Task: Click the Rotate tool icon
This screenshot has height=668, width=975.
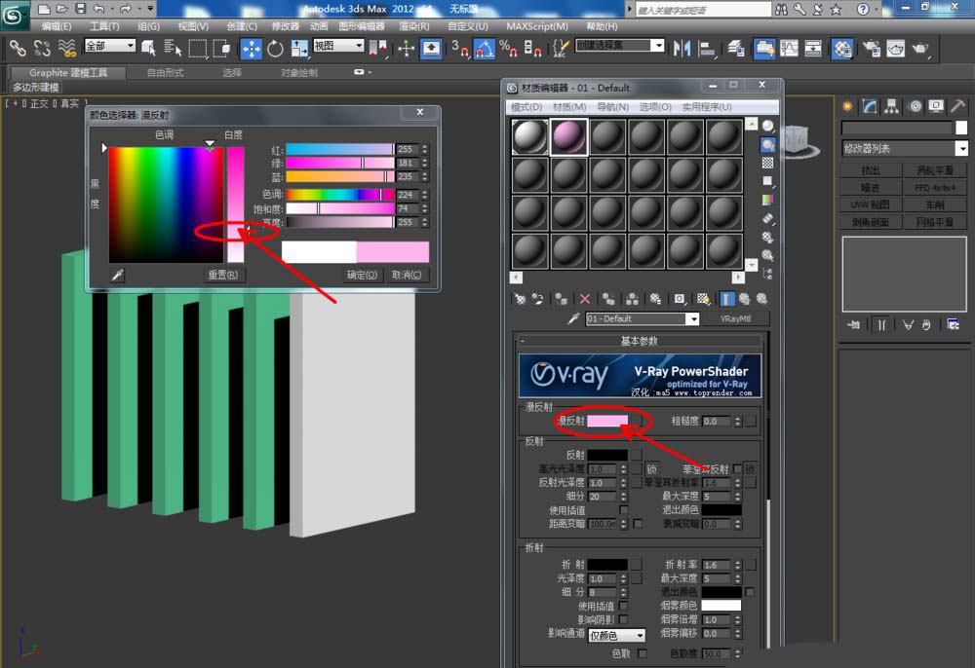Action: (x=275, y=48)
